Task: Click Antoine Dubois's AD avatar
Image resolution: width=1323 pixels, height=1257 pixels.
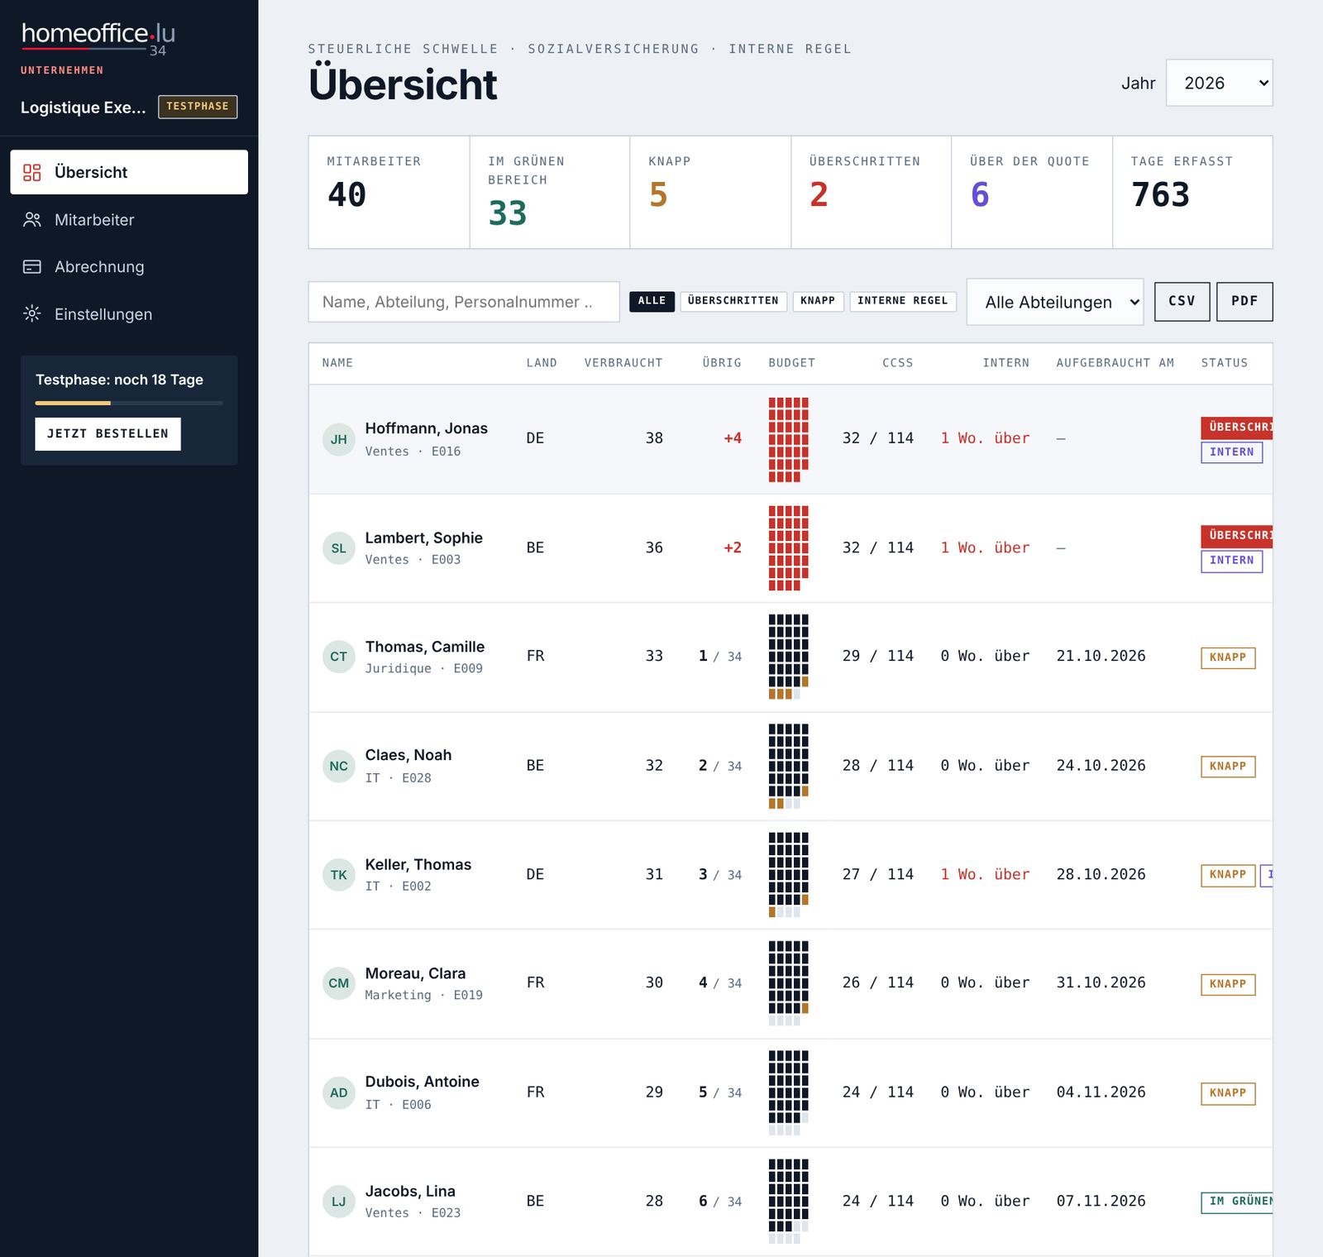Action: point(339,1092)
